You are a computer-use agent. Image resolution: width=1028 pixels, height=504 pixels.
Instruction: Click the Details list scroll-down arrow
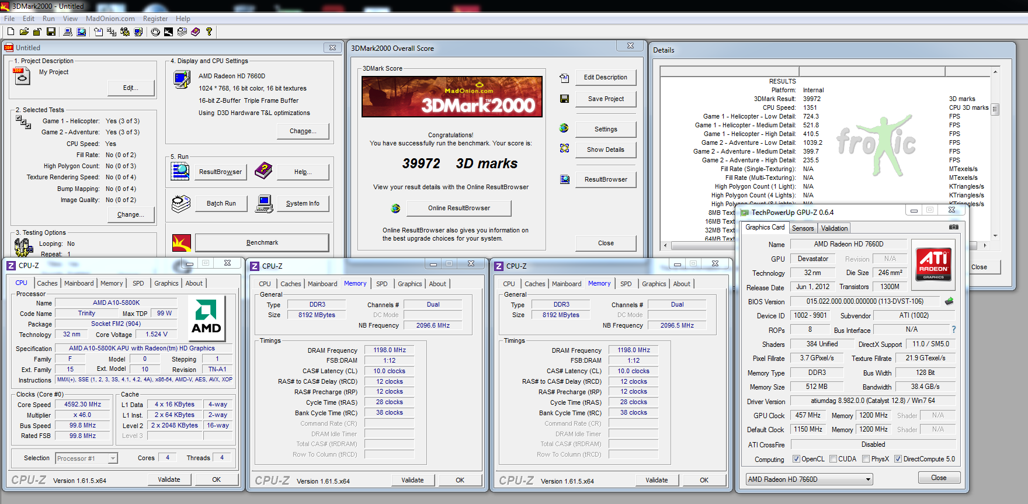[x=995, y=236]
